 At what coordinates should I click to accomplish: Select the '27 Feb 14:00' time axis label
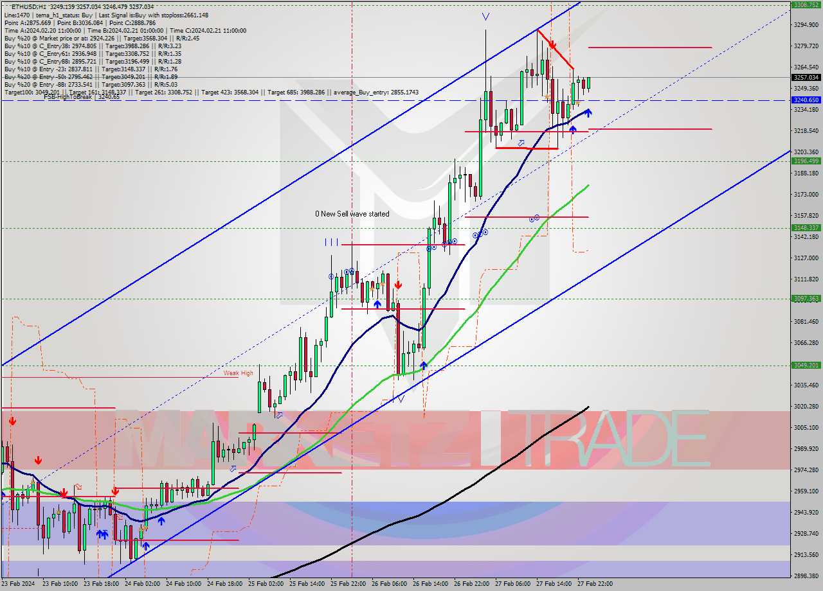tap(554, 584)
